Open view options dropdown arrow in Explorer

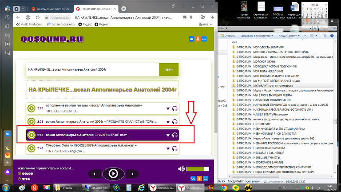pos(316,36)
